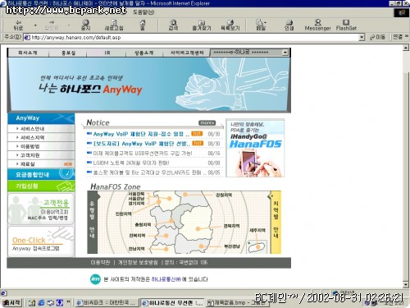The image size is (410, 308).
Task: Click the Refresh toolbar icon
Action: [114, 25]
